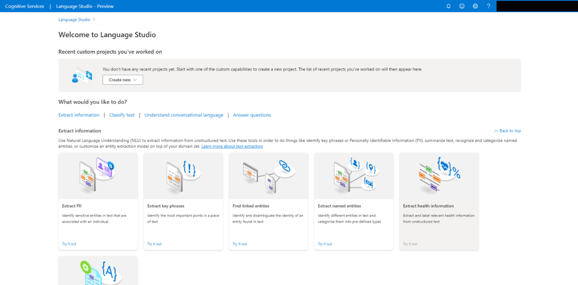
Task: Click the Find linked entities card illustration
Action: 269,176
